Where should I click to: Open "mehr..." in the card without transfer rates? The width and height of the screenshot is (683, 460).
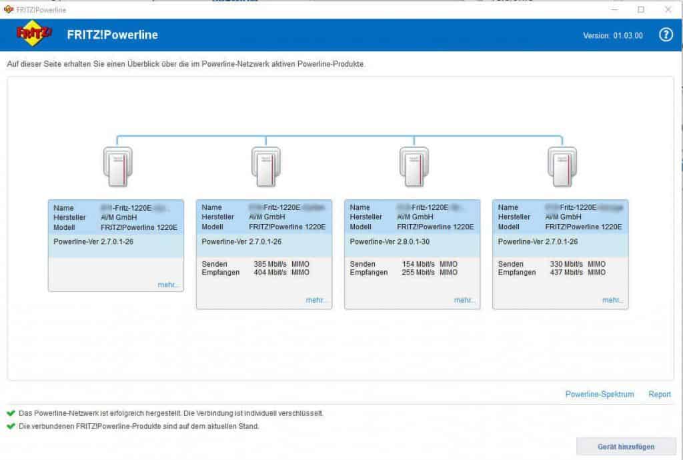(168, 285)
